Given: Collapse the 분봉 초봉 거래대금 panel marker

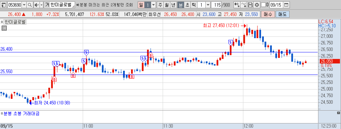Looking at the screenshot, I should click(x=2, y=113).
